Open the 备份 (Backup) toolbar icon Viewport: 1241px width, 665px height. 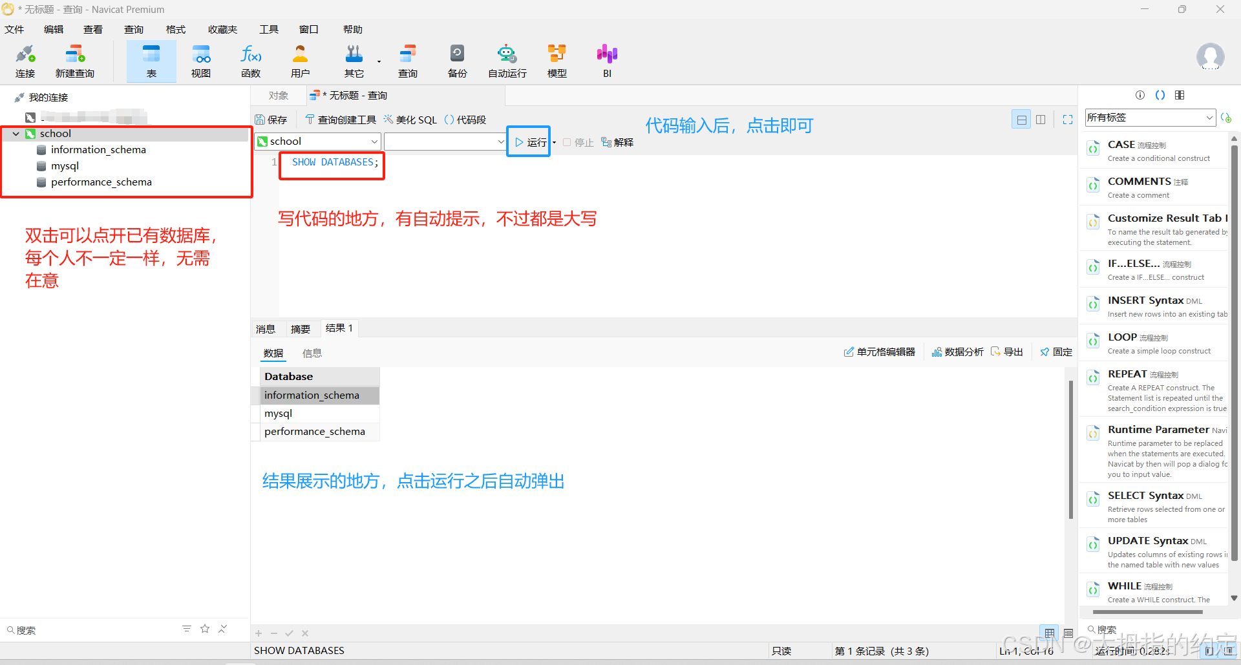click(457, 61)
